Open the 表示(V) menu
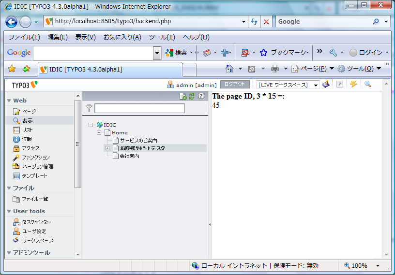Image resolution: width=395 pixels, height=275 pixels. (x=85, y=37)
